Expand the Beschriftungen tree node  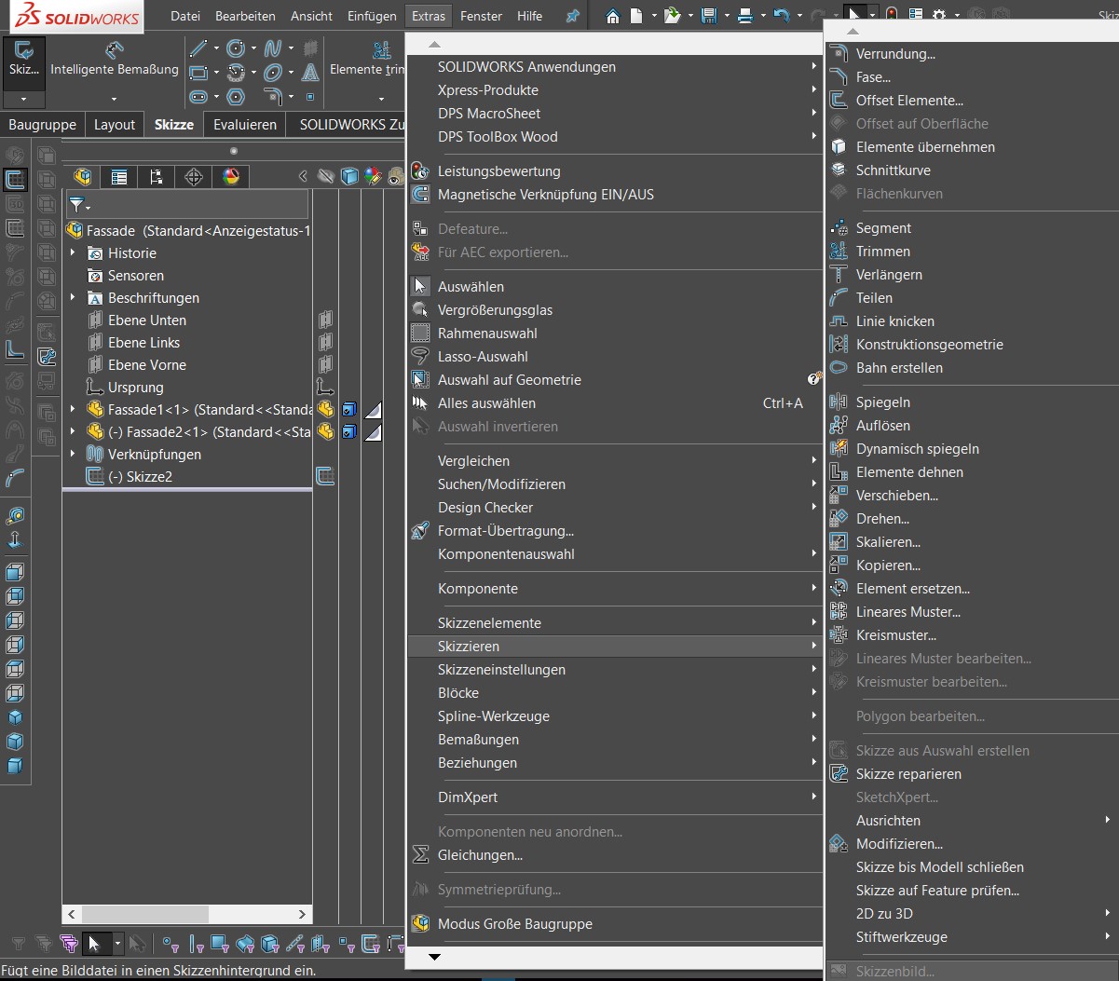(x=73, y=297)
